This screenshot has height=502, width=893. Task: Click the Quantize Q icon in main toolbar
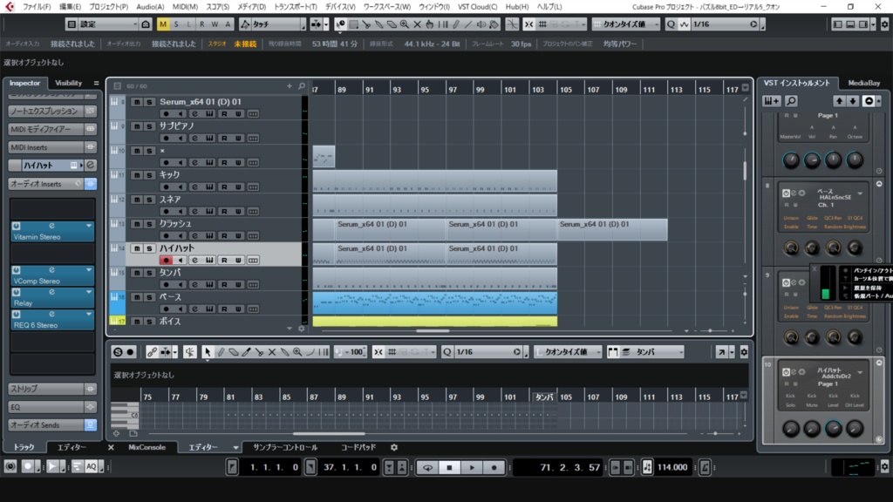[671, 24]
